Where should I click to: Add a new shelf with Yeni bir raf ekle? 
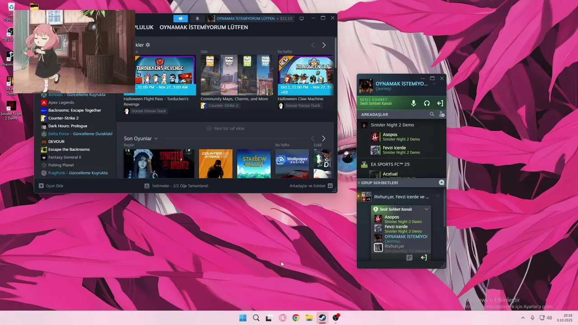(x=225, y=129)
